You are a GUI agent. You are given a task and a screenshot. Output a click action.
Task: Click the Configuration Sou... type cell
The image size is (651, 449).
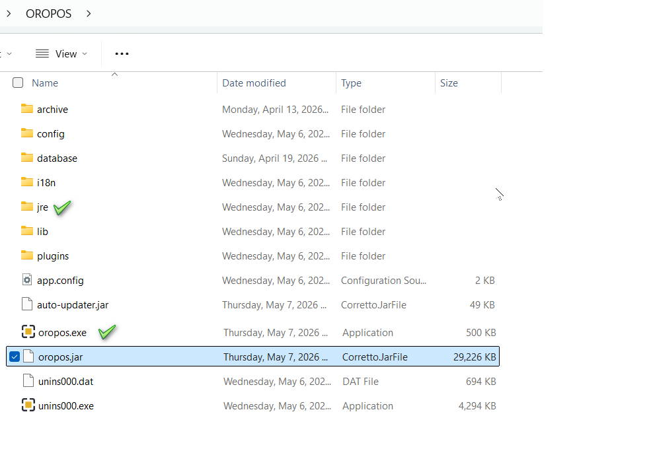[383, 281]
